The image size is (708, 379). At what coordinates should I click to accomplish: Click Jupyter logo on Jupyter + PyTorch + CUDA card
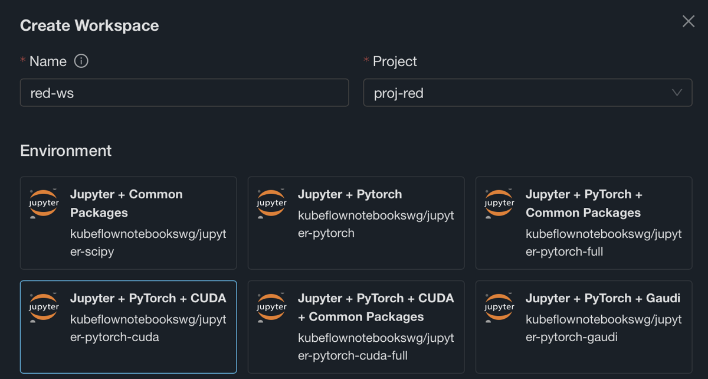point(44,308)
